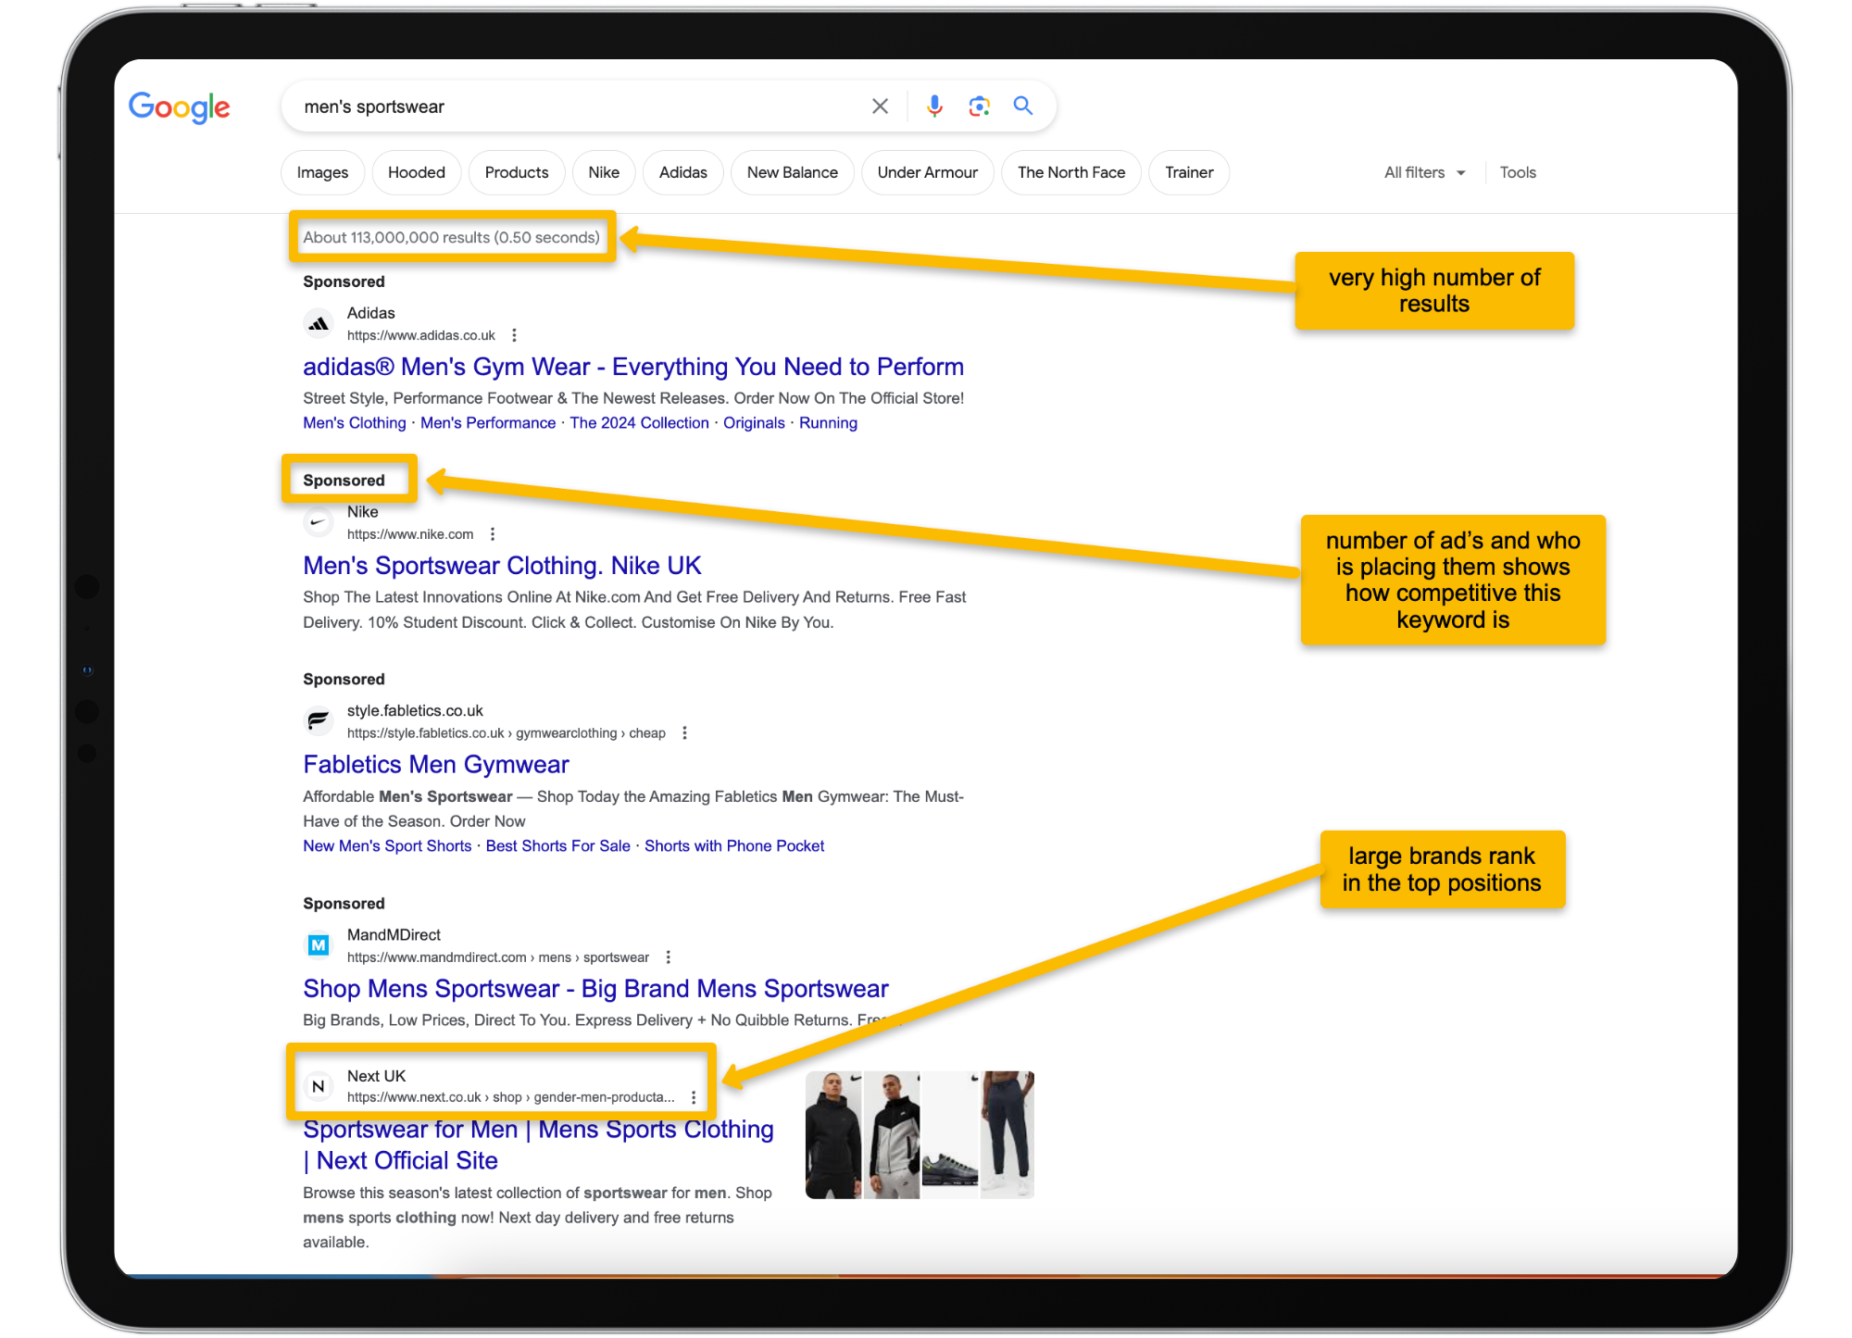
Task: Click the grey and black hoodie thumbnail
Action: (893, 1135)
